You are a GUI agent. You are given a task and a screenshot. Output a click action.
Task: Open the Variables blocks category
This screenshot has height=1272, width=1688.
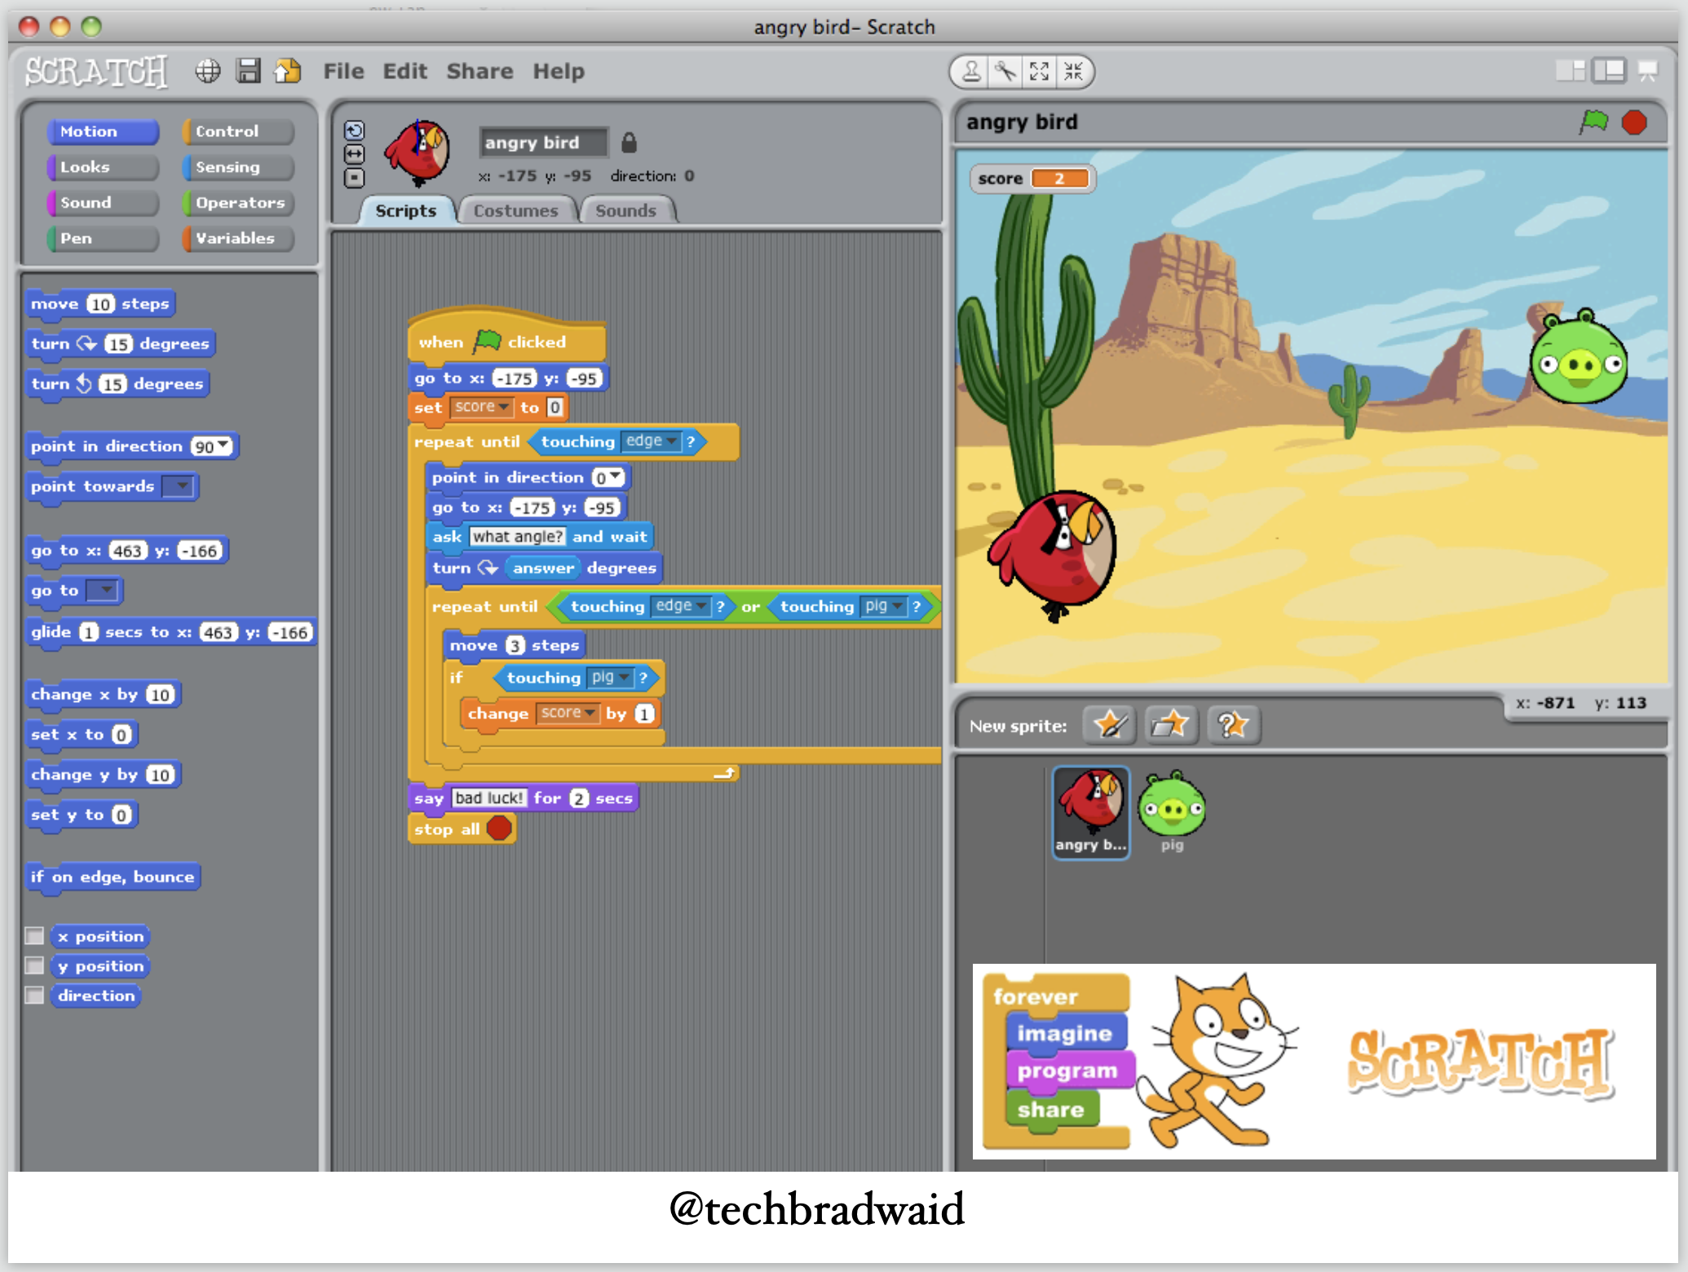pyautogui.click(x=238, y=239)
